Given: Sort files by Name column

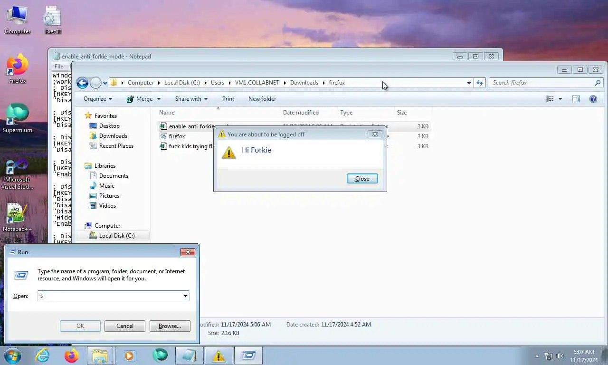Looking at the screenshot, I should pyautogui.click(x=218, y=113).
